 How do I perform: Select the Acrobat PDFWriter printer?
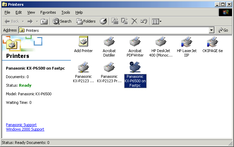coord(135,47)
